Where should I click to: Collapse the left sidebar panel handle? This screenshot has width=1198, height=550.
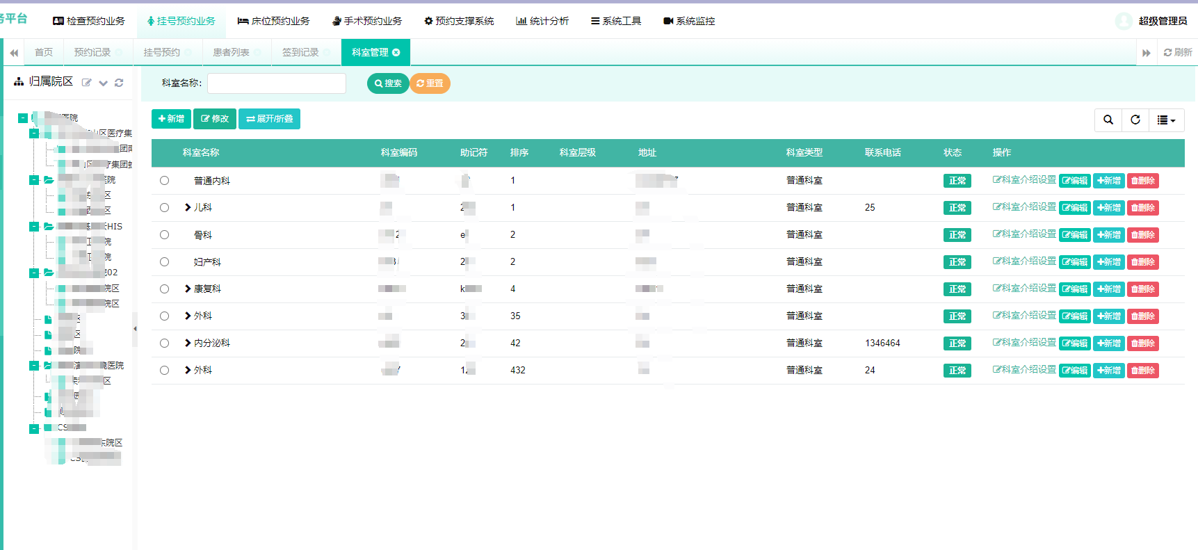coord(135,329)
